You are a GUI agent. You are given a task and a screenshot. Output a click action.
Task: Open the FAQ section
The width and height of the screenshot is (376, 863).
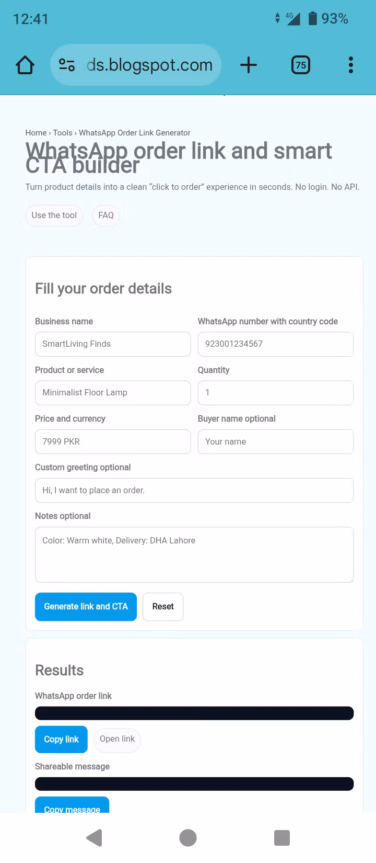click(105, 215)
